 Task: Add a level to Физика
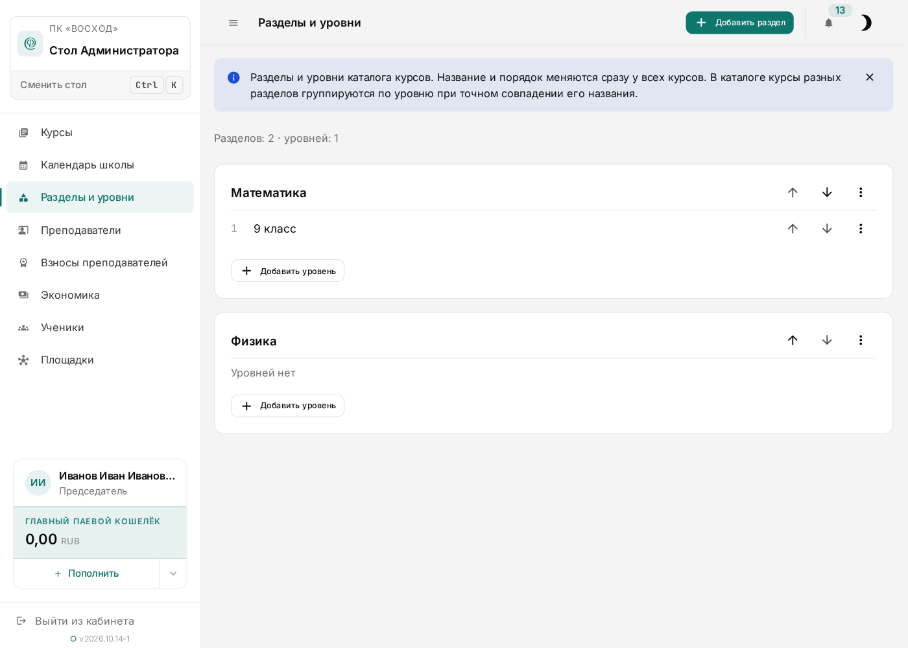(x=287, y=406)
